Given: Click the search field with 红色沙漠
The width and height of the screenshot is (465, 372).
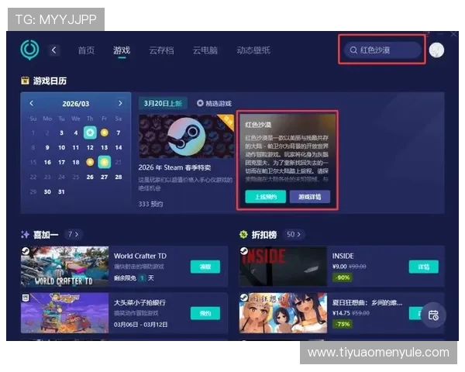Looking at the screenshot, I should 384,50.
